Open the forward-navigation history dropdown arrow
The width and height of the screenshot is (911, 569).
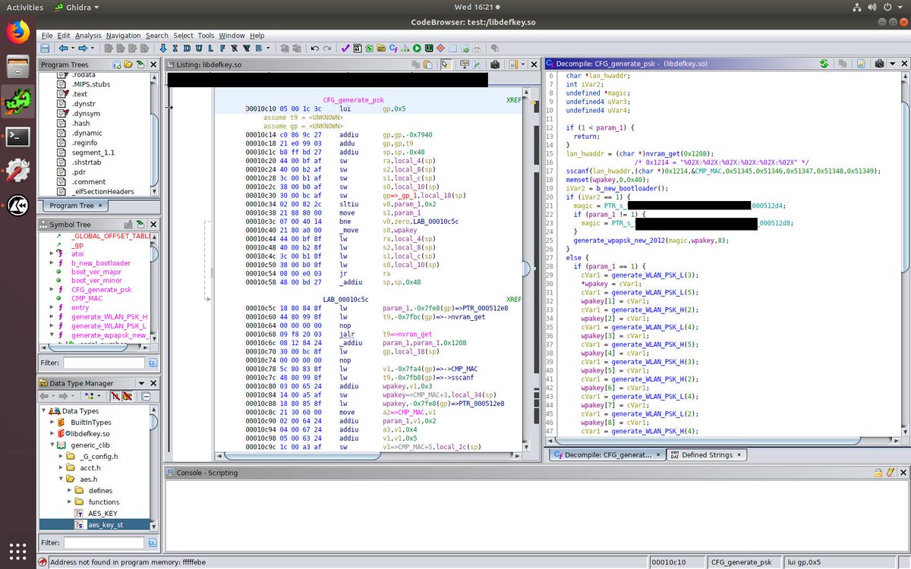pos(93,47)
